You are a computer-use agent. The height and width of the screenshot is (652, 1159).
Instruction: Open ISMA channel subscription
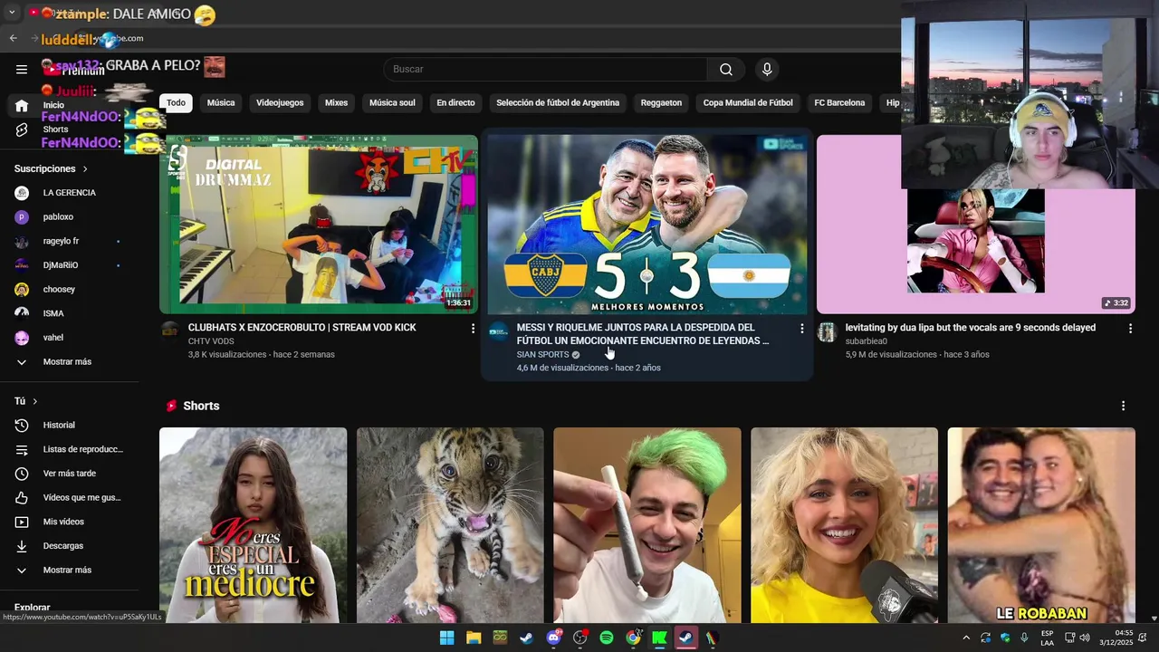point(53,313)
